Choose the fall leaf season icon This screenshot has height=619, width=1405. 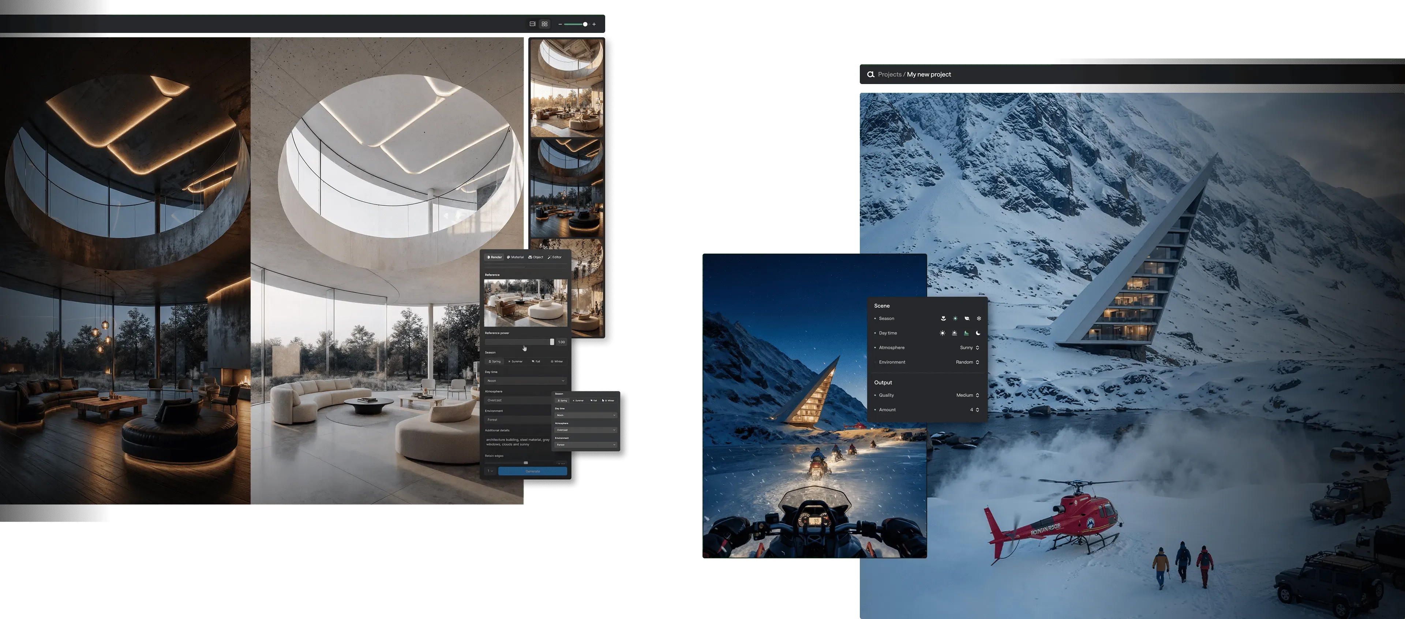966,318
